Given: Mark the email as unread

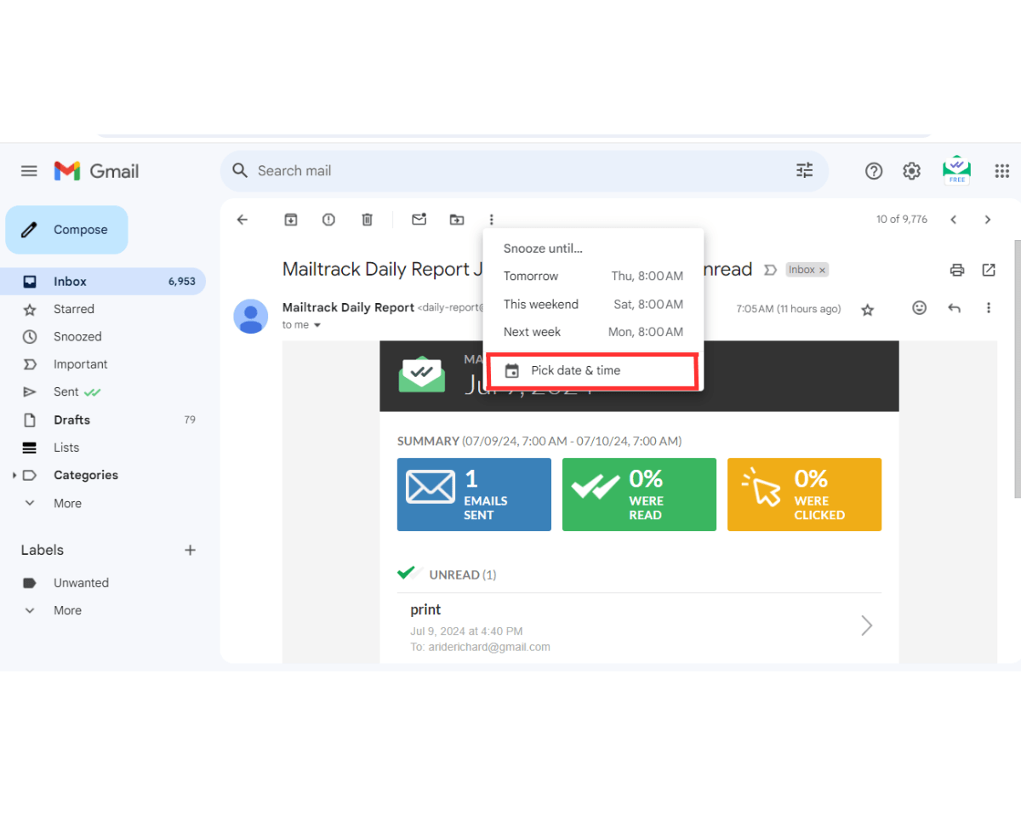Looking at the screenshot, I should 419,220.
